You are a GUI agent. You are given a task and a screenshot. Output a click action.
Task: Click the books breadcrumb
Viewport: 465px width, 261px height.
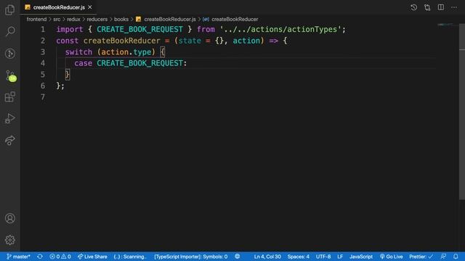(x=121, y=20)
